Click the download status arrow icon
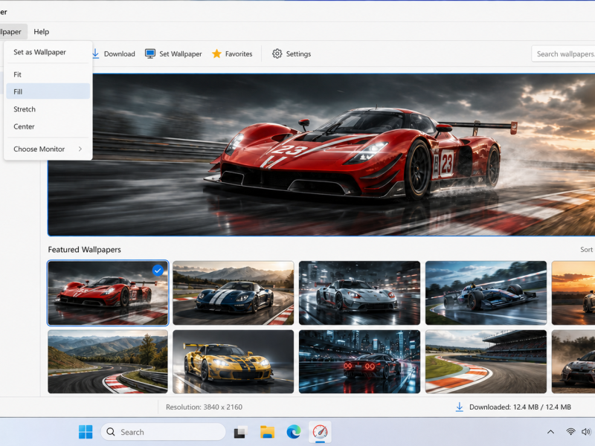Image resolution: width=595 pixels, height=446 pixels. tap(459, 407)
